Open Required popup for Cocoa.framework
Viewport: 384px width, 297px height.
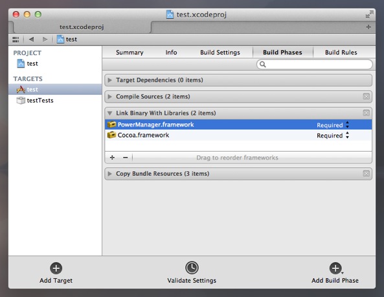pyautogui.click(x=333, y=136)
